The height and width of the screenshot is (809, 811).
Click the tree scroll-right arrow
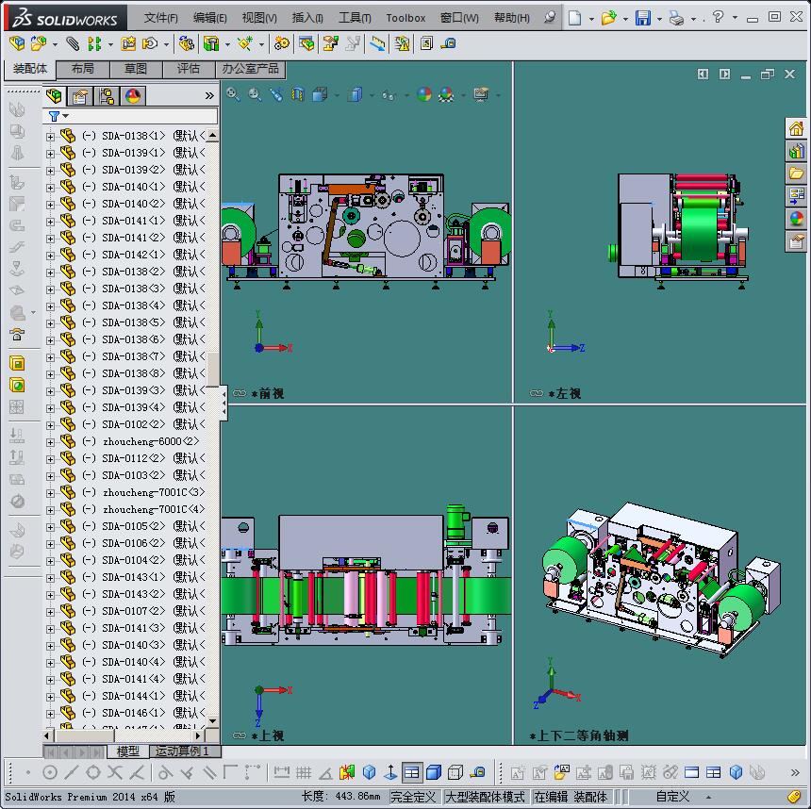click(198, 735)
